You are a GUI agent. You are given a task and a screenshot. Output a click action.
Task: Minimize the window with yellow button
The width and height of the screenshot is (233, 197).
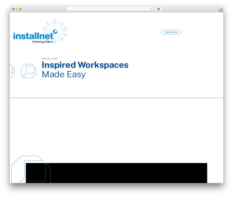point(17,9)
